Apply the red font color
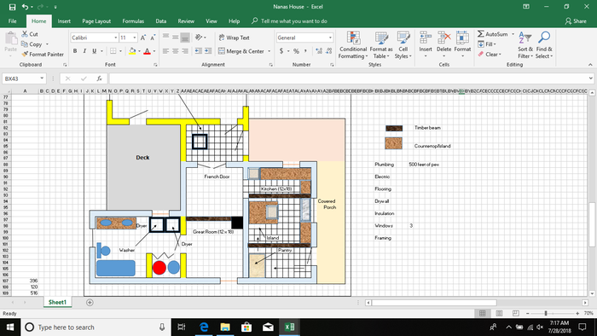This screenshot has height=336, width=597. 147,51
